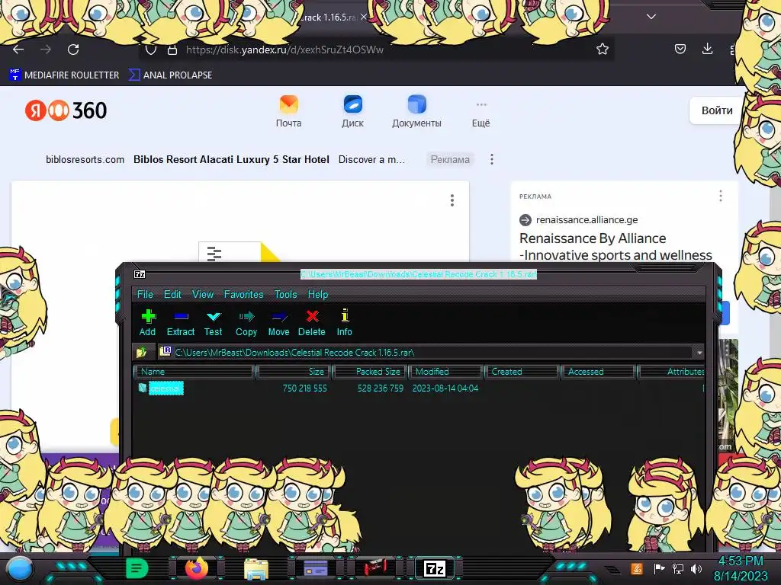Open browser downloads panel
781x585 pixels.
tap(707, 49)
